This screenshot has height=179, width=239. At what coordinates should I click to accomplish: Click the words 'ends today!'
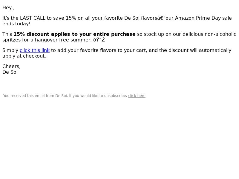pos(16,24)
